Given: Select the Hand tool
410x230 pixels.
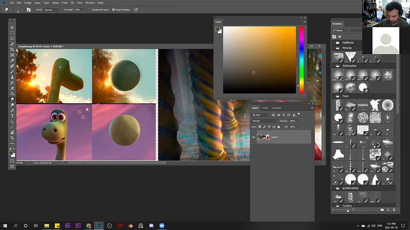Looking at the screenshot, I should click(12, 132).
